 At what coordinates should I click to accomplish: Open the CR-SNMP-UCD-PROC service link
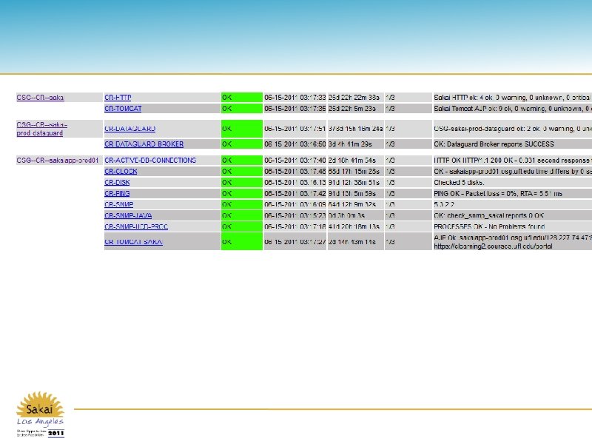136,226
